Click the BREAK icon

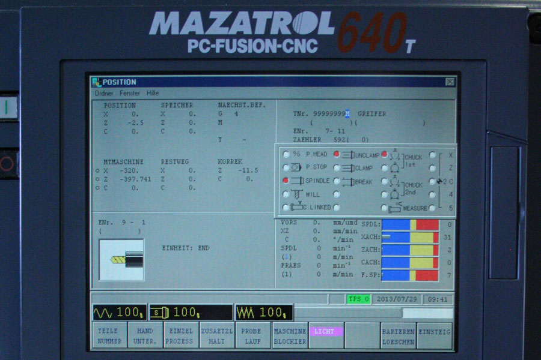[x=347, y=181]
